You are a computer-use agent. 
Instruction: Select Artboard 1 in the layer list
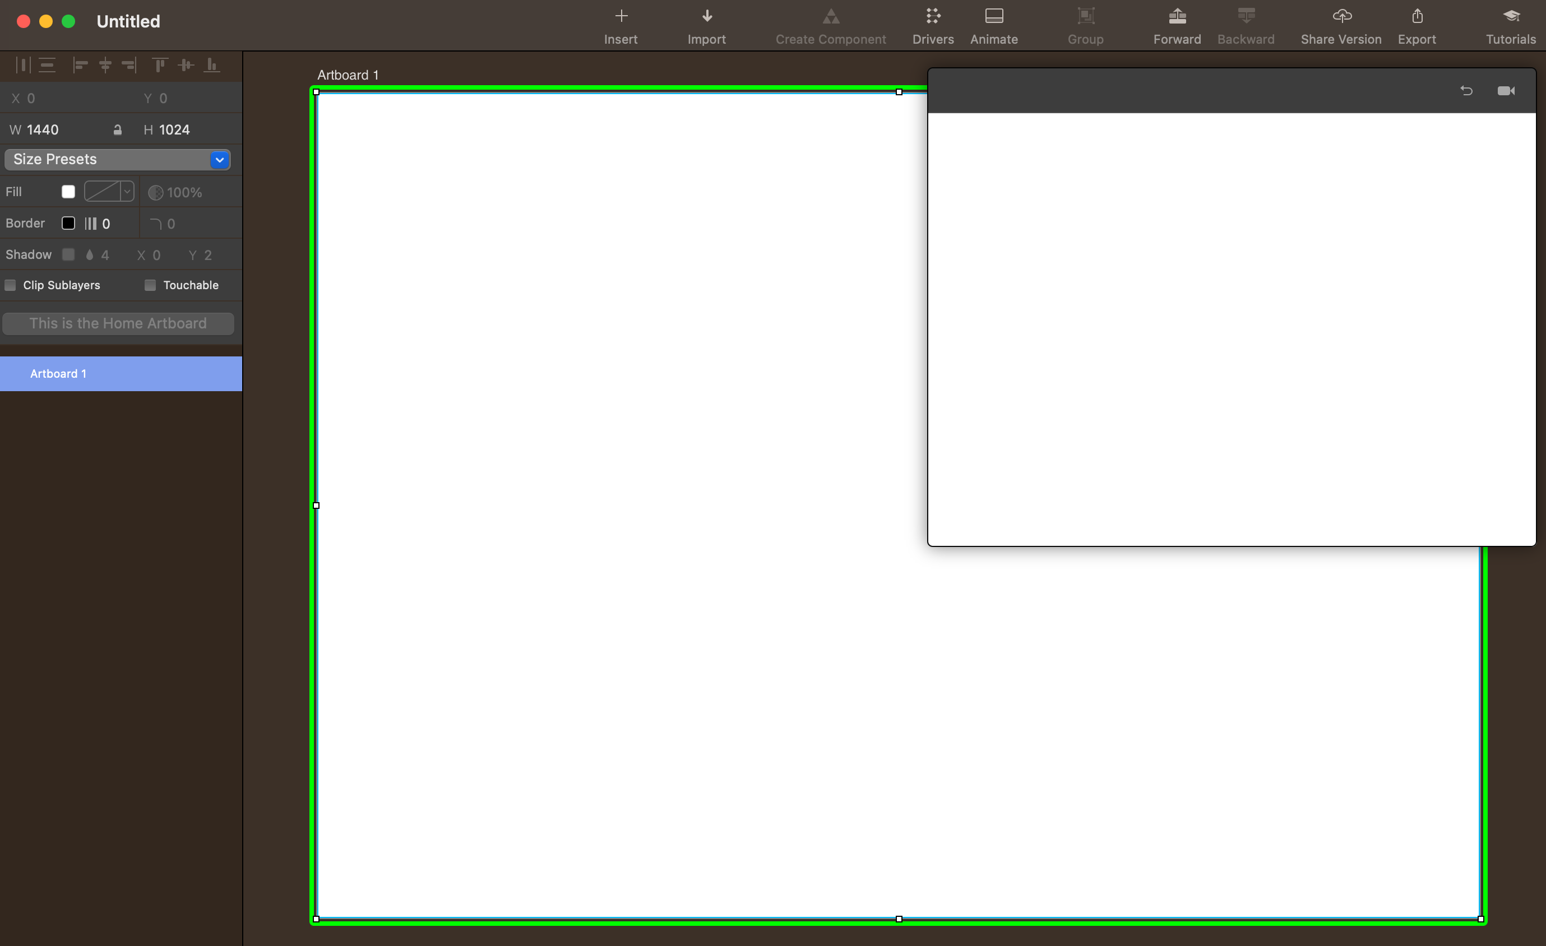(121, 374)
